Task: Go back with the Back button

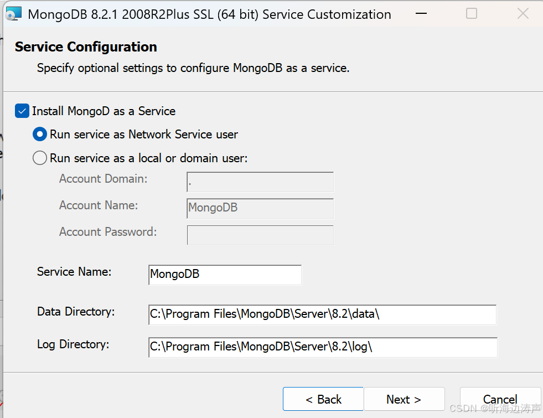Action: point(323,399)
